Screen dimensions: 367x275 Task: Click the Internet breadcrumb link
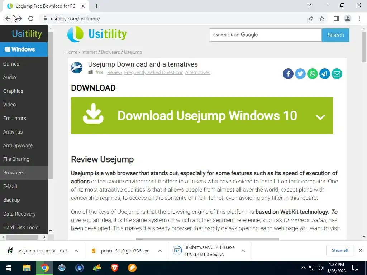pos(89,52)
